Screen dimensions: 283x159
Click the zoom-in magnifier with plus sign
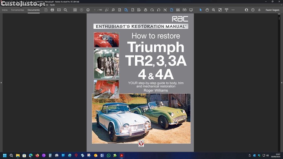(x=214, y=10)
